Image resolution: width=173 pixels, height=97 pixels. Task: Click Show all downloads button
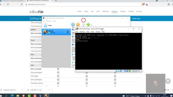click(x=167, y=90)
